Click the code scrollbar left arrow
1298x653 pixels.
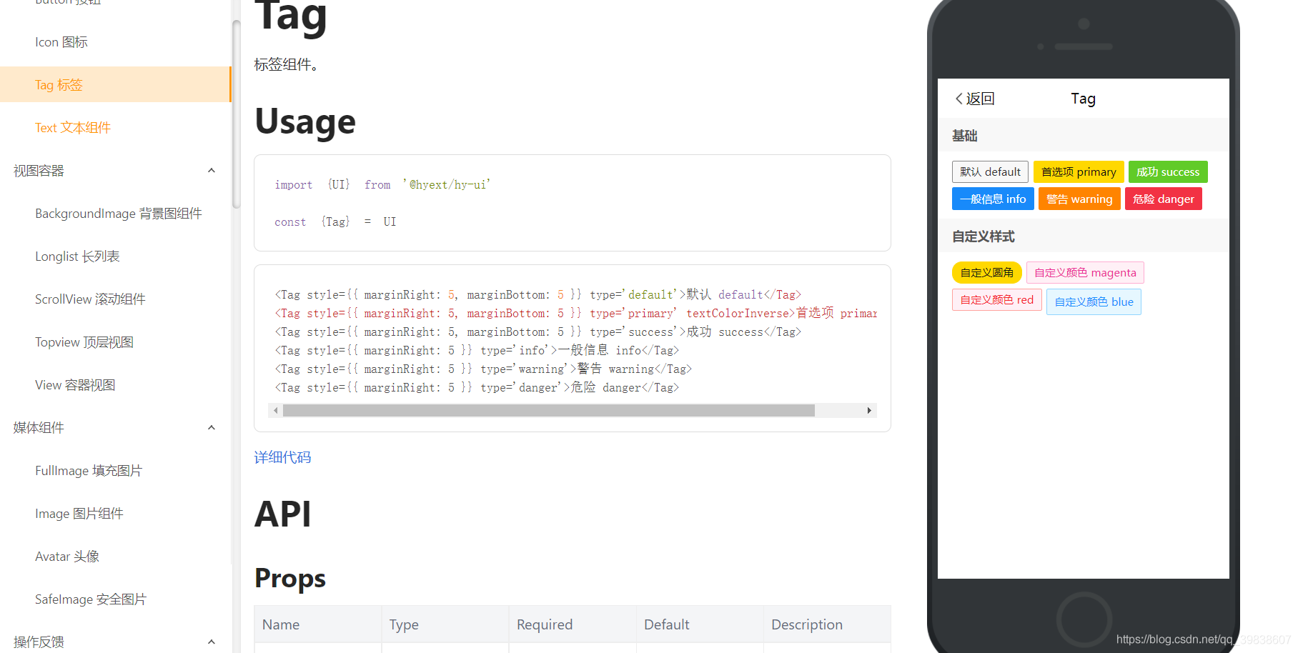click(x=275, y=411)
